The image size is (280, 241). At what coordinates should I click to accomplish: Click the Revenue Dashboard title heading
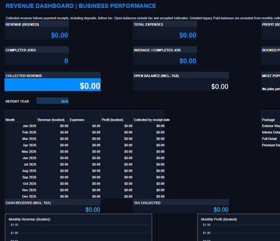coord(81,6)
